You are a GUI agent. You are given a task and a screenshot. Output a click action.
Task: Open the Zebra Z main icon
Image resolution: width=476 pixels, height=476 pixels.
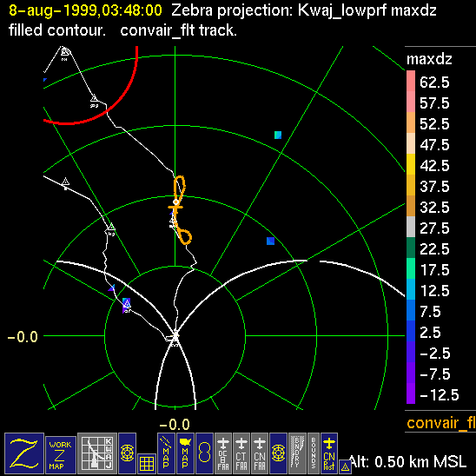point(24,453)
